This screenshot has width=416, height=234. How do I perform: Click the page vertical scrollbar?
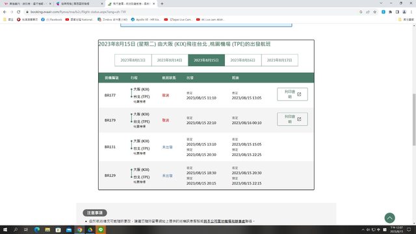tap(414, 120)
